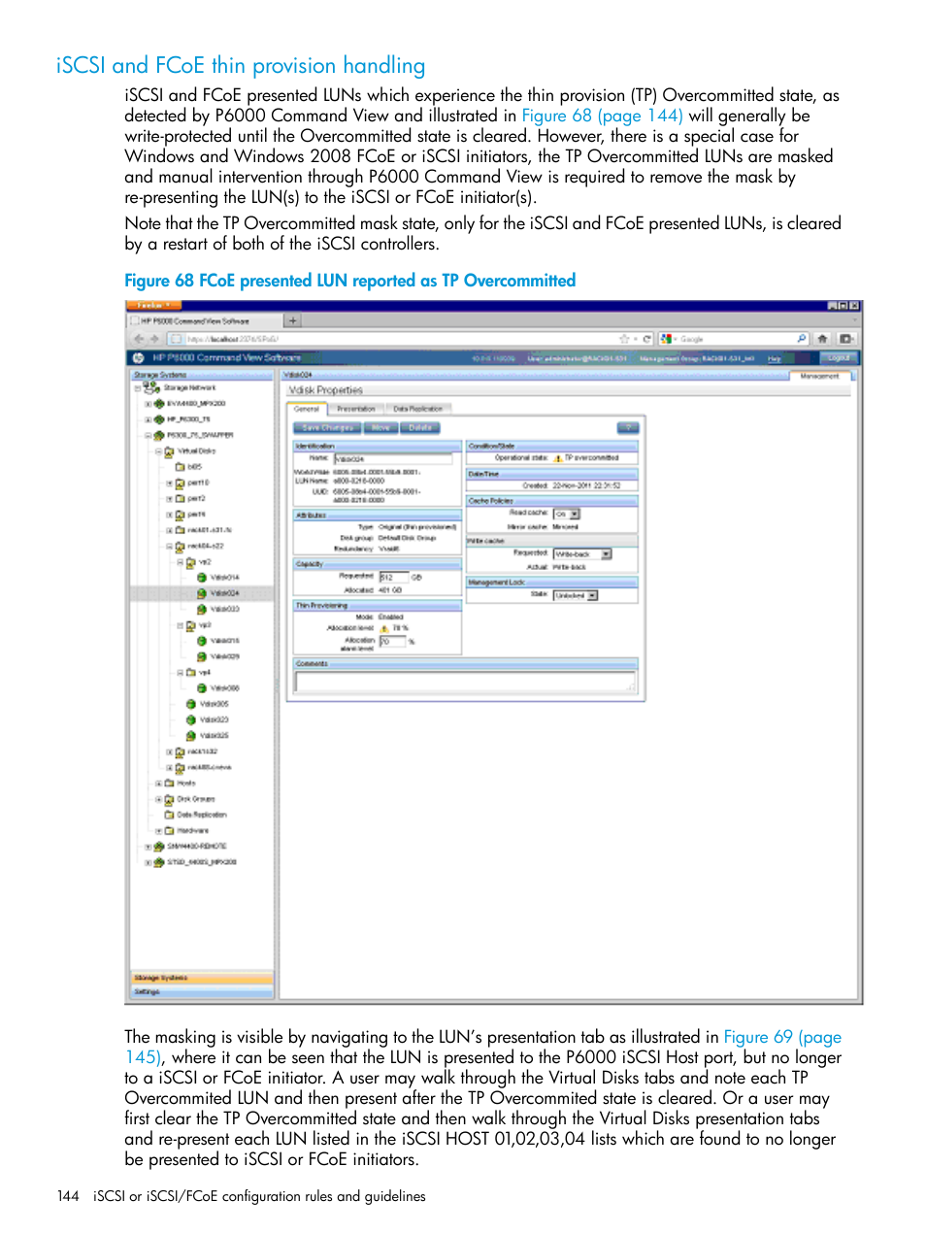Edit the Vdisk Name field
This screenshot has height=1234, width=926.
point(393,458)
